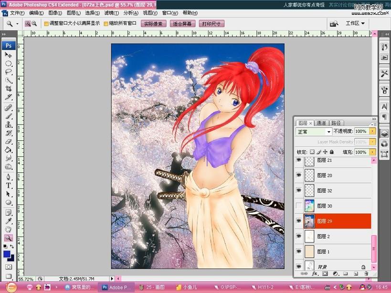This screenshot has height=293, width=391.
Task: Select the Notes tool
Action: (8, 213)
